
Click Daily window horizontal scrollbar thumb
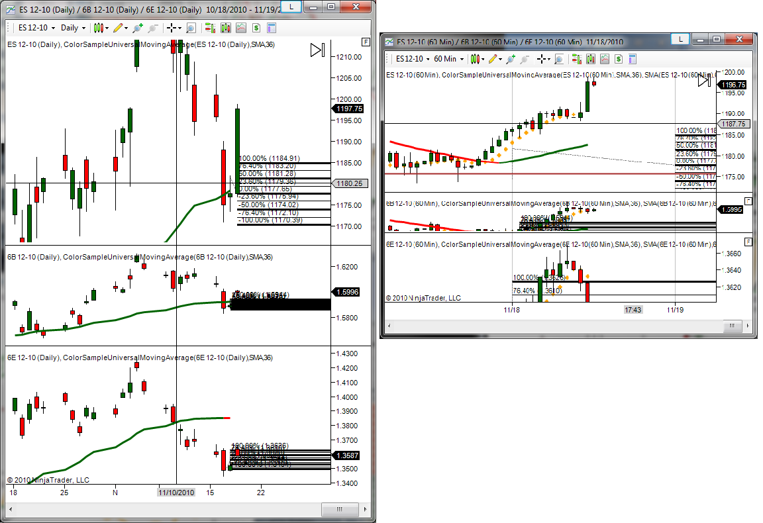(x=339, y=509)
